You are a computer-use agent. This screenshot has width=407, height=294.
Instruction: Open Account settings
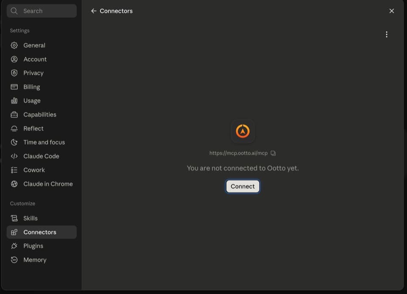42,59
